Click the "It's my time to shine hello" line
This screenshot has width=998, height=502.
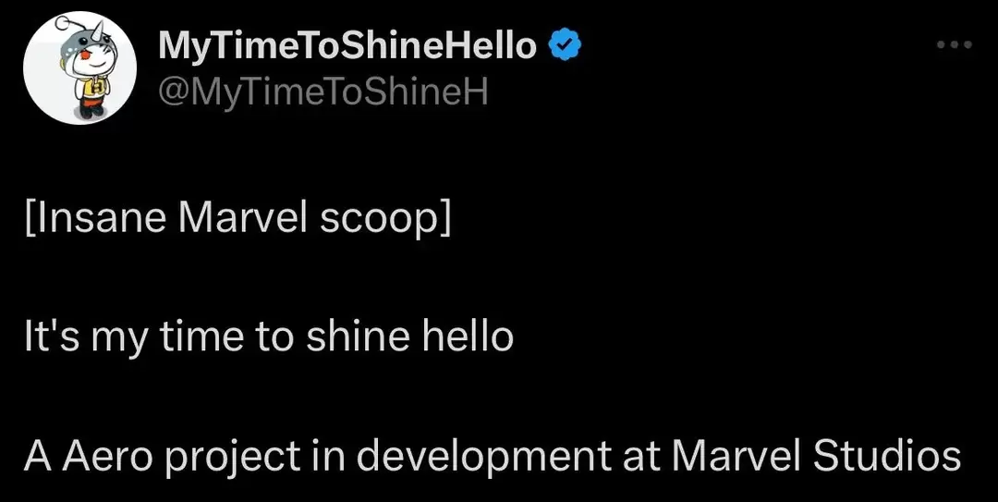(x=269, y=337)
